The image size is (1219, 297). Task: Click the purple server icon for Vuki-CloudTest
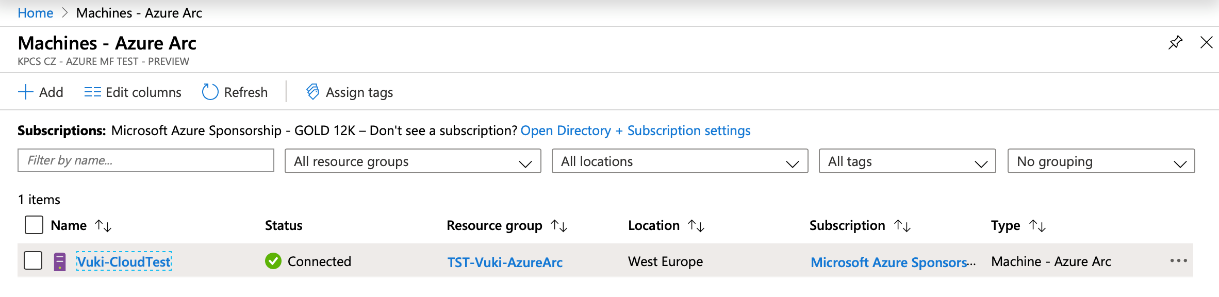[60, 261]
